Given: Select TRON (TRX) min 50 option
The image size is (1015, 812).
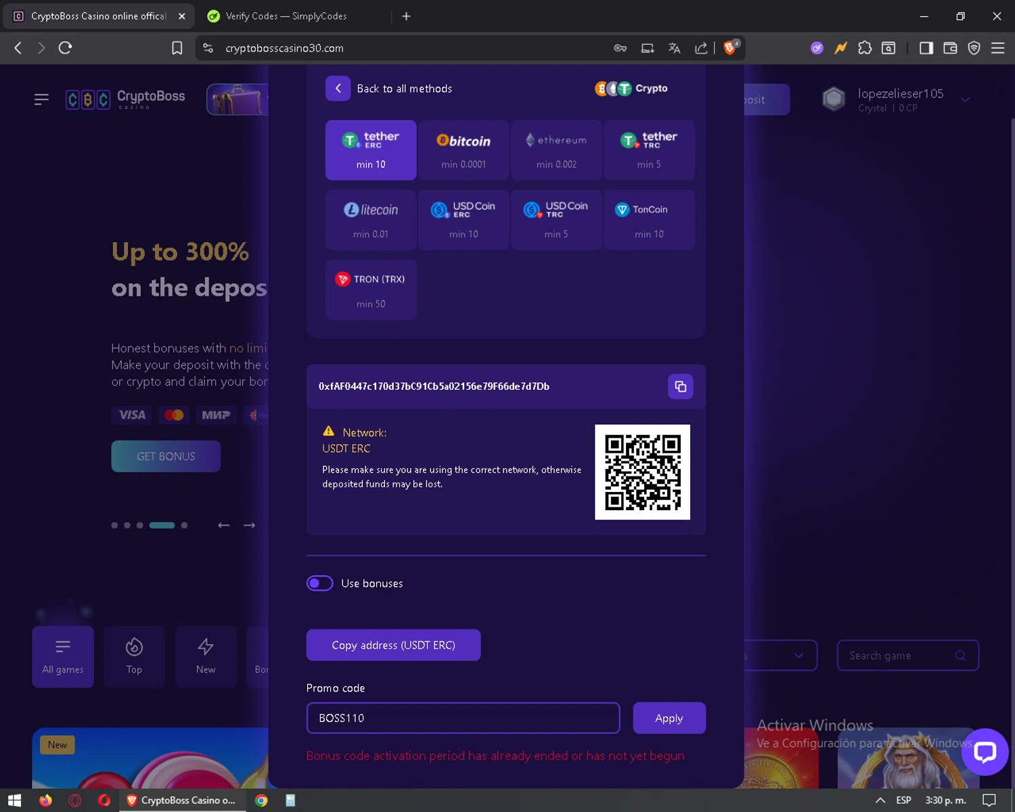Looking at the screenshot, I should point(371,290).
